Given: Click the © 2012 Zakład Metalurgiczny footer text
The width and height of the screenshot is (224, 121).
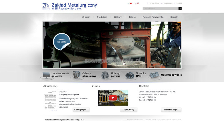Looking at the screenshot, I should [x=64, y=120].
